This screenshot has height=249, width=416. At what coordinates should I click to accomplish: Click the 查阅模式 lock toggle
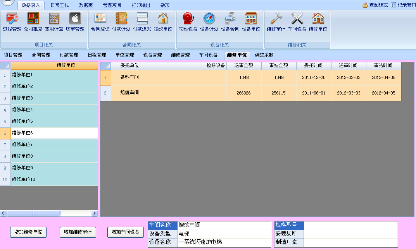tap(375, 5)
